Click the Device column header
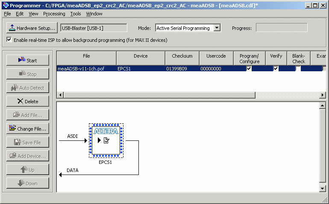The image size is (329, 204). pos(141,58)
